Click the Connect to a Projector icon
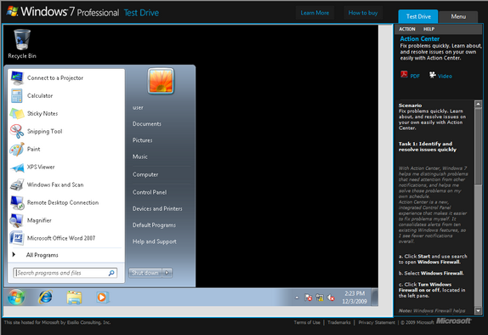 pos(17,78)
